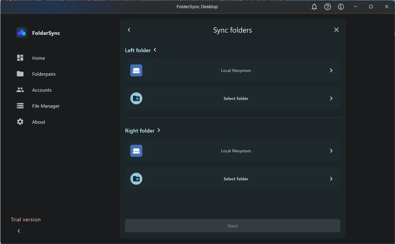This screenshot has height=244, width=395.
Task: Open File Manager from sidebar
Action: coord(46,106)
